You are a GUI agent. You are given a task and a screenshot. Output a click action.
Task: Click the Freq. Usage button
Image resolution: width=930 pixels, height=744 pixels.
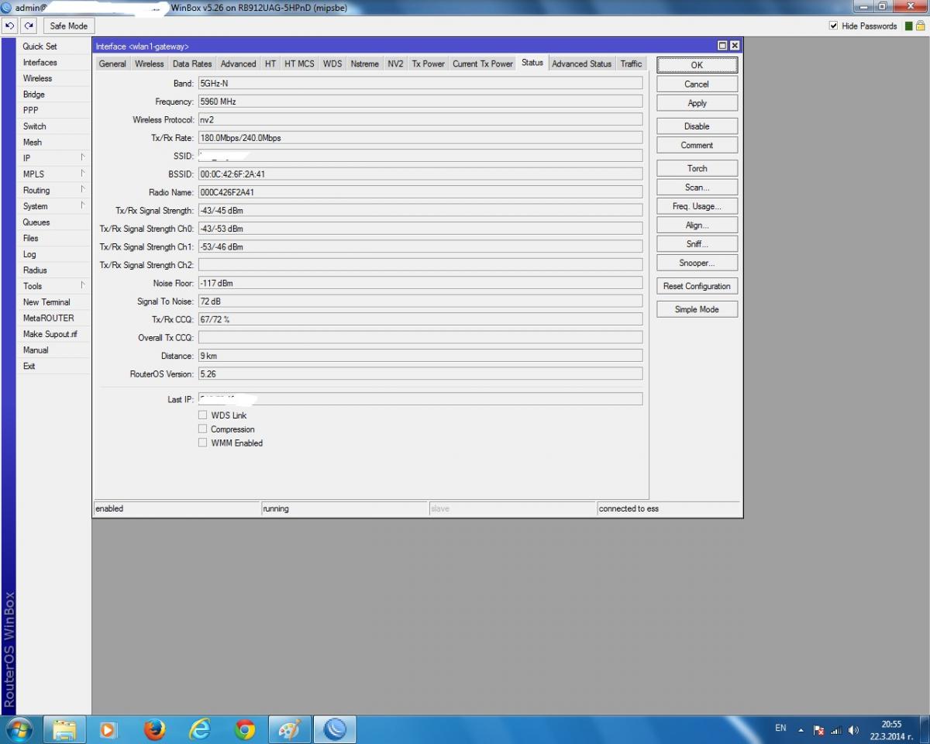pyautogui.click(x=696, y=206)
